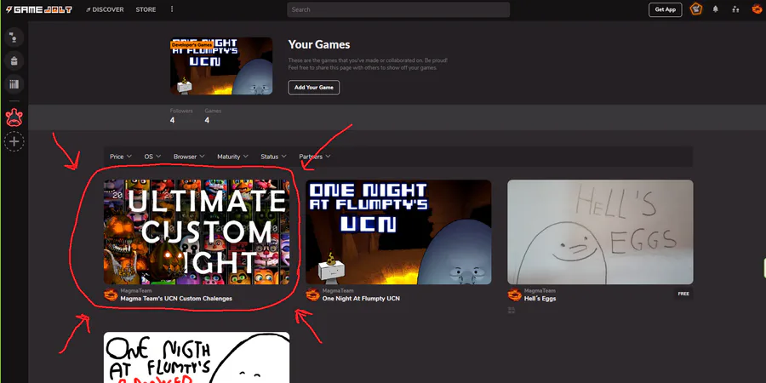Click the FREE price tag on Hell's Eggs
766x383 pixels.
click(683, 294)
